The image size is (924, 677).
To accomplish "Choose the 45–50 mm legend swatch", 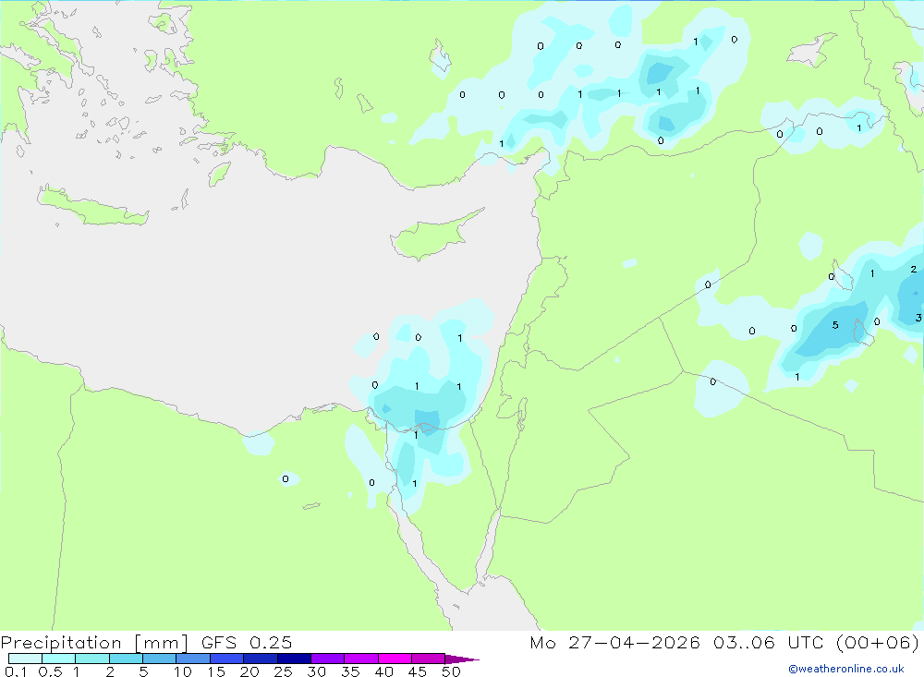I will [429, 659].
